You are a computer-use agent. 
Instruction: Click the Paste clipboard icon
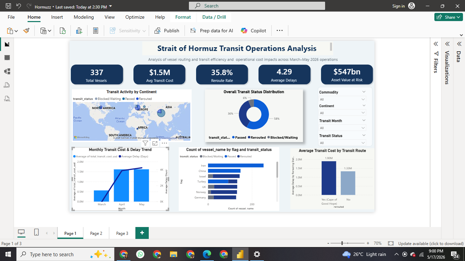[x=10, y=31]
